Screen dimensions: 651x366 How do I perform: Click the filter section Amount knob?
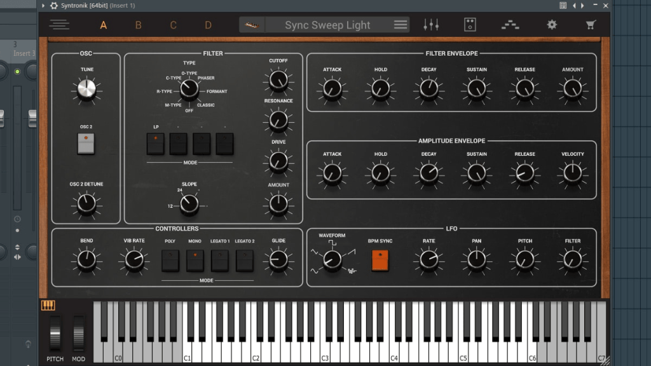point(278,204)
